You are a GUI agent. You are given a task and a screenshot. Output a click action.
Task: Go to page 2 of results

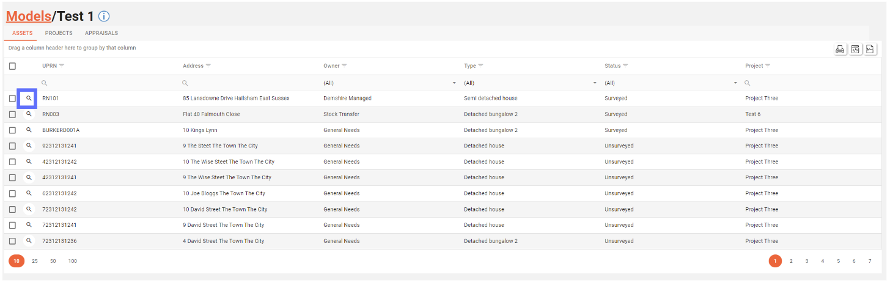[791, 261]
